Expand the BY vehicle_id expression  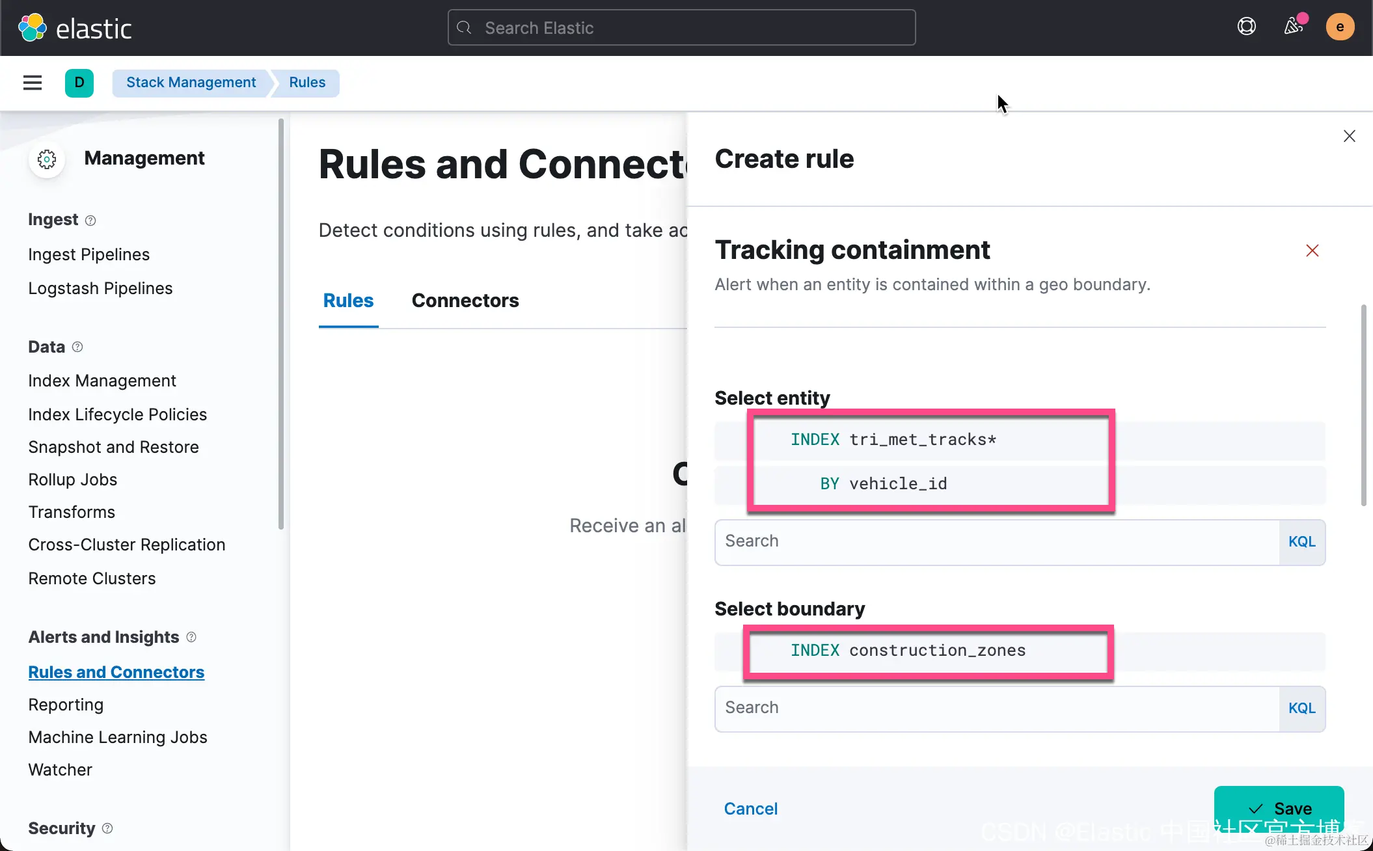(883, 484)
